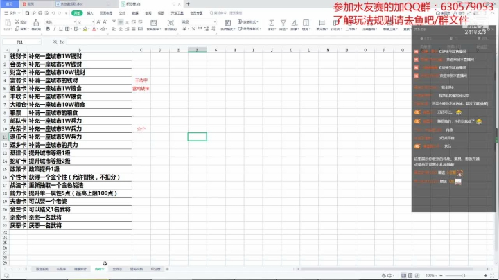
Task: Click the clear formatting eraser icon
Action: click(x=103, y=29)
